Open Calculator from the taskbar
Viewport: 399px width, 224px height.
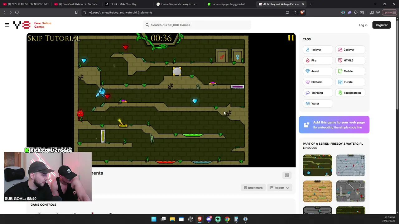point(236,219)
